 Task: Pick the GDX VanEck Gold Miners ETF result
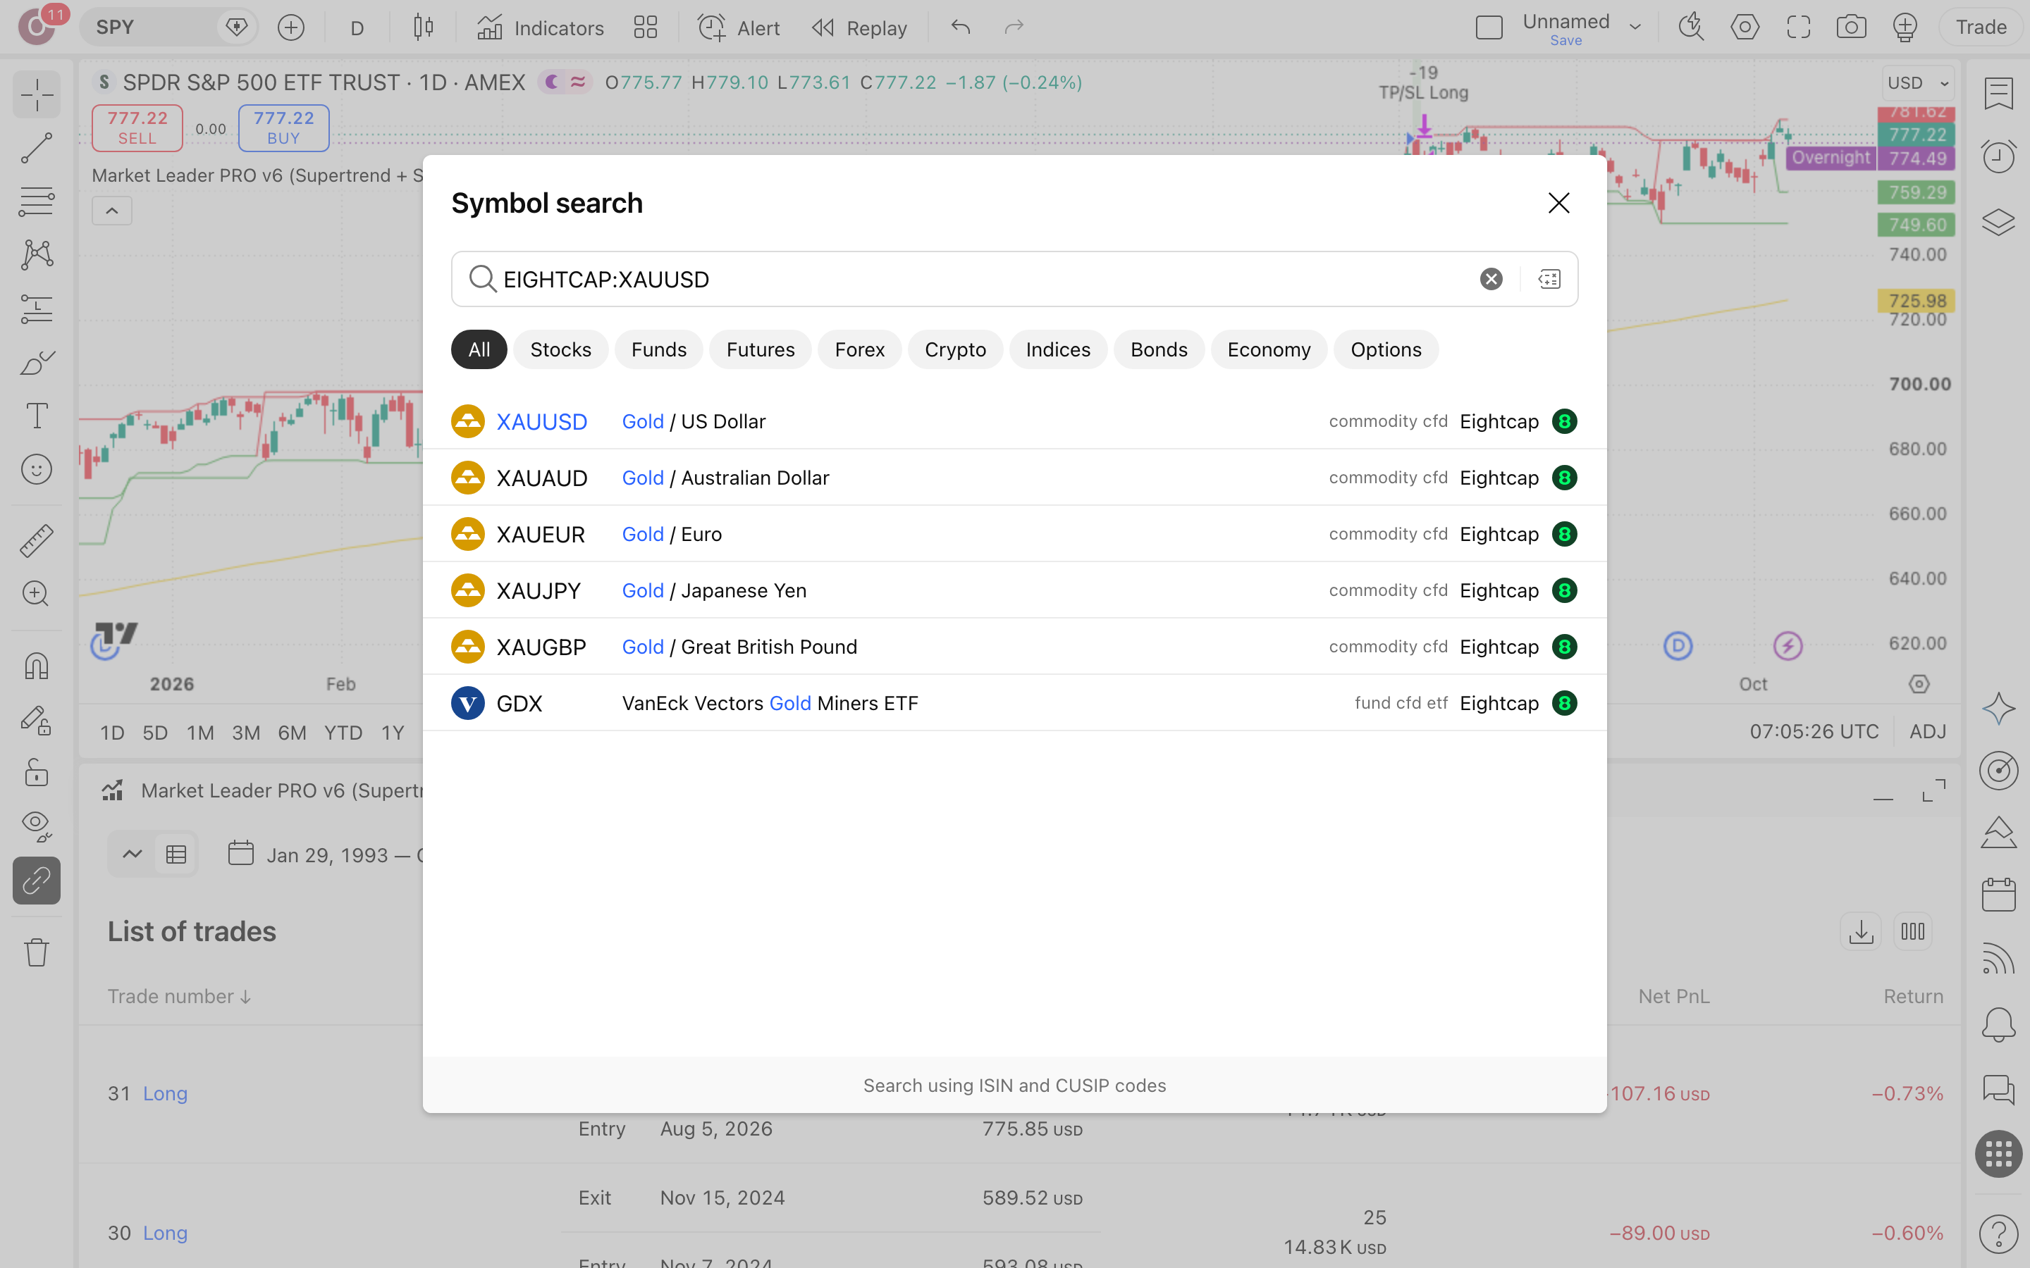(1014, 703)
